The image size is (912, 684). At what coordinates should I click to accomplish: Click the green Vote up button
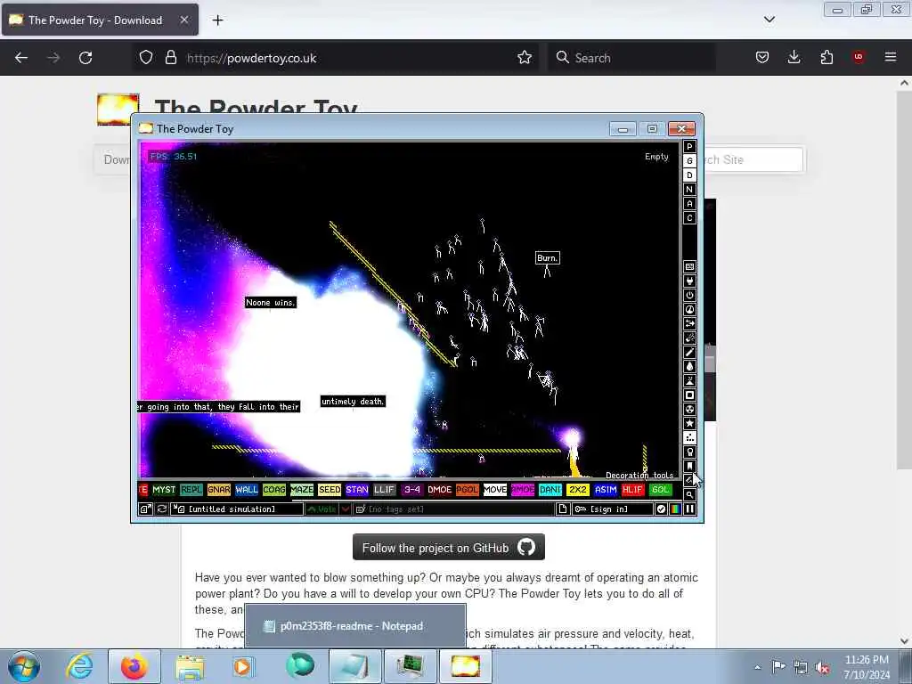click(x=322, y=509)
